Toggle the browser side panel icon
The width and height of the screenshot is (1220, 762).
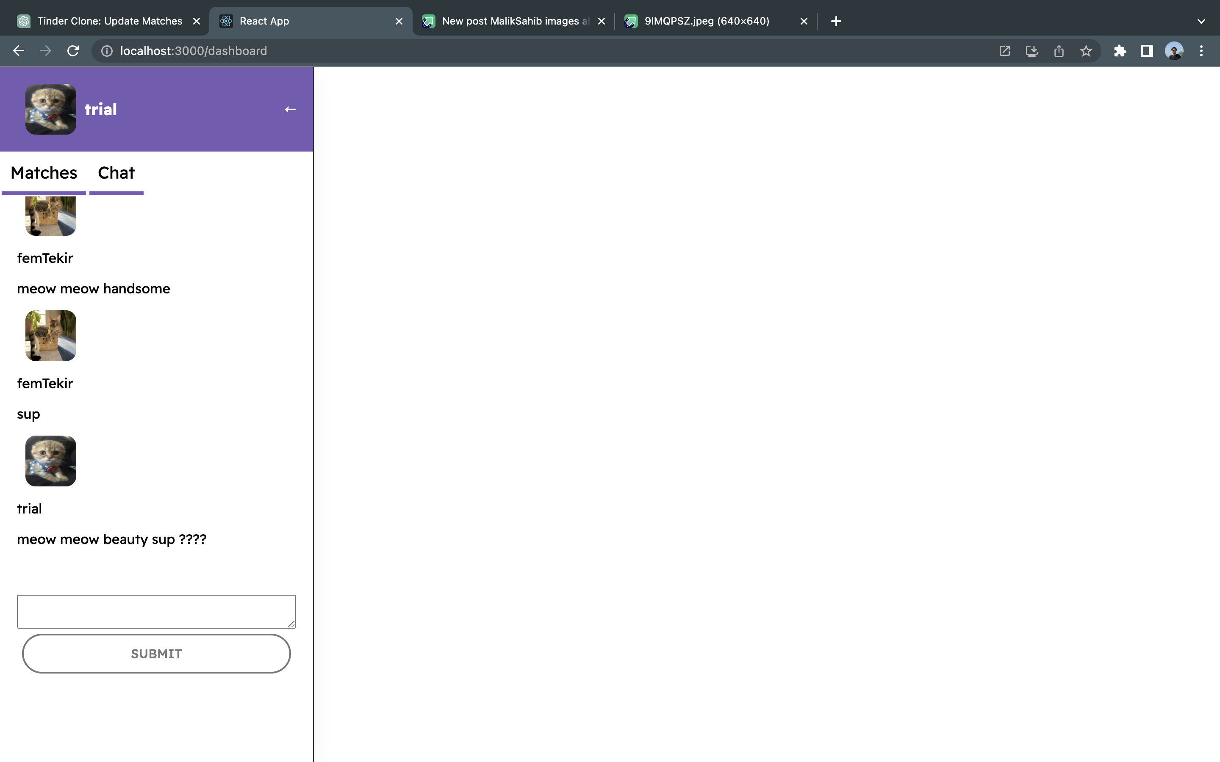(x=1147, y=51)
